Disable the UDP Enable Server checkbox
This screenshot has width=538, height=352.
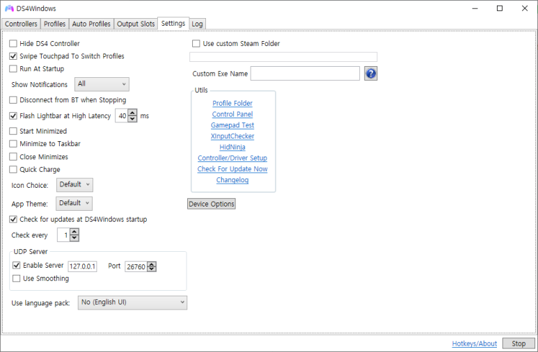16,265
